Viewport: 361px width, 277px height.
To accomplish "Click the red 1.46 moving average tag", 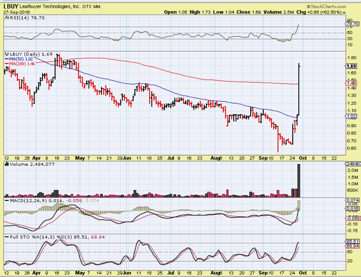I will 351,83.
